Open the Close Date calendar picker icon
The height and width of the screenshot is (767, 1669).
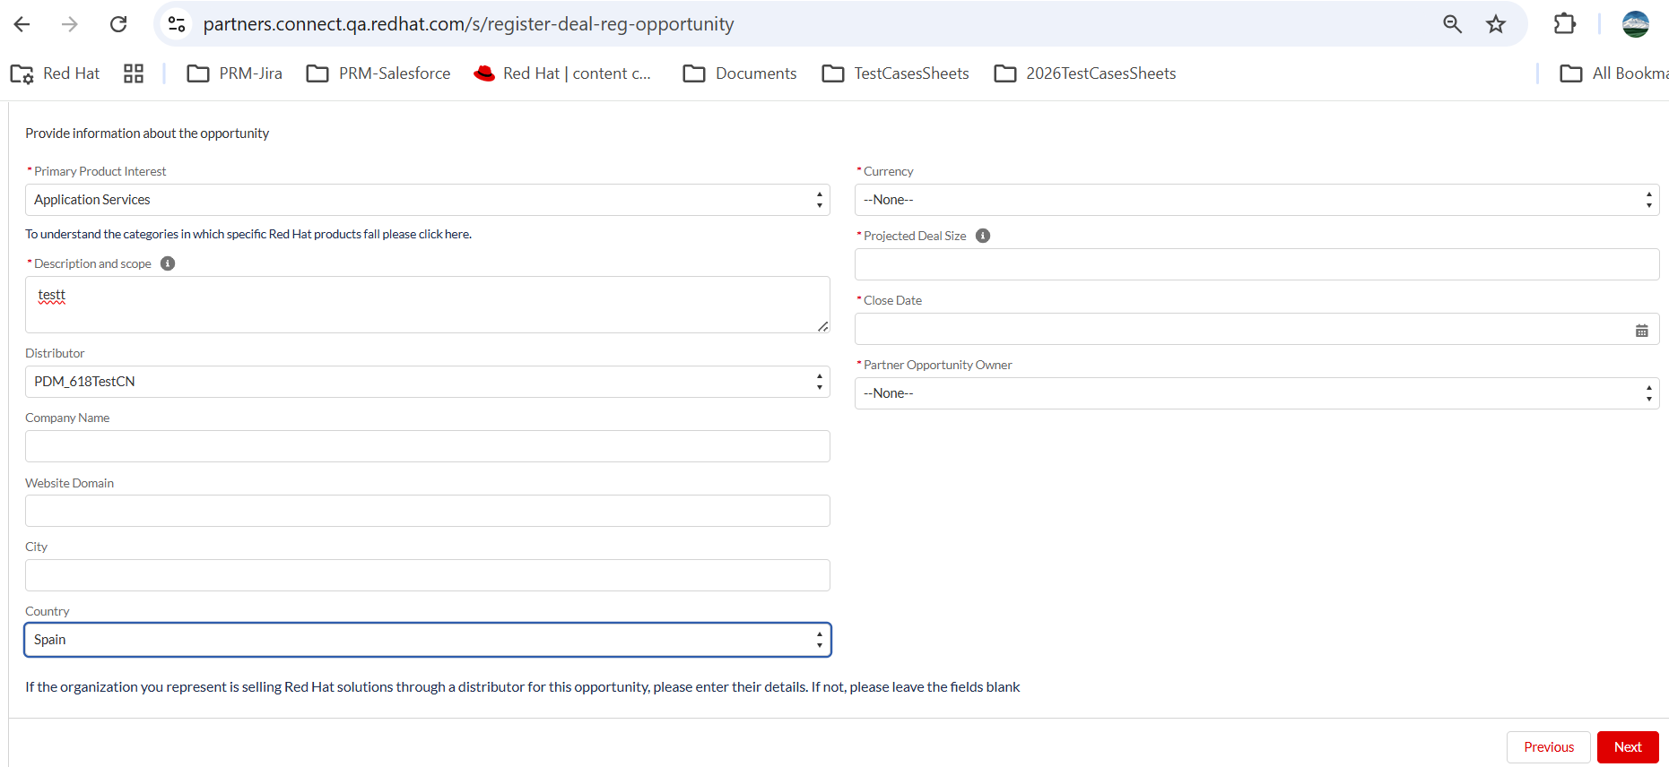tap(1641, 331)
